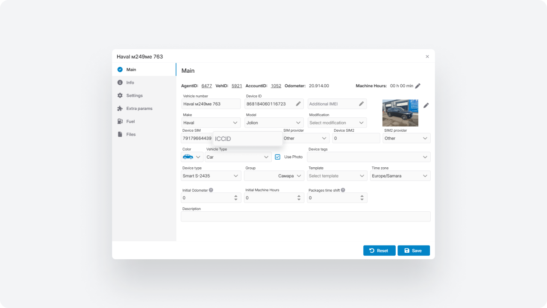This screenshot has width=547, height=308.
Task: Open the AgentID 6477 link
Action: (206, 86)
